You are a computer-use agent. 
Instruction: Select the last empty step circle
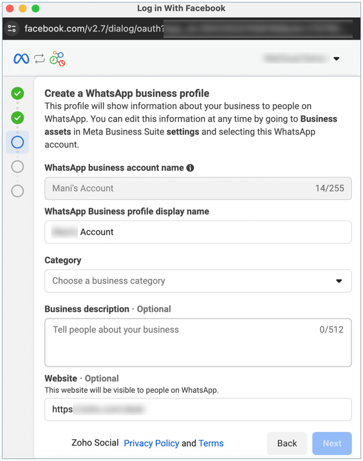pyautogui.click(x=17, y=191)
